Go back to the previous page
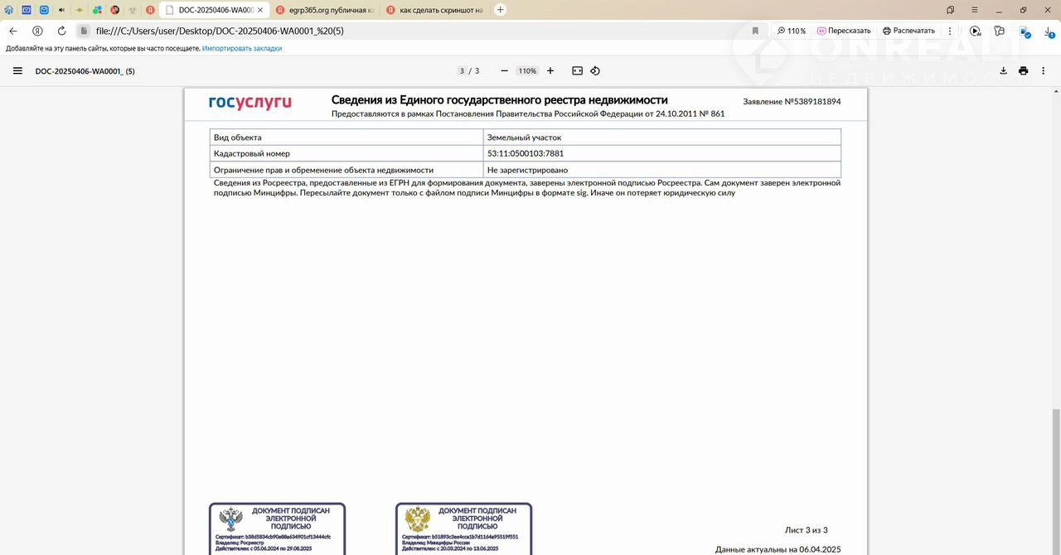Image resolution: width=1061 pixels, height=555 pixels. pos(13,31)
